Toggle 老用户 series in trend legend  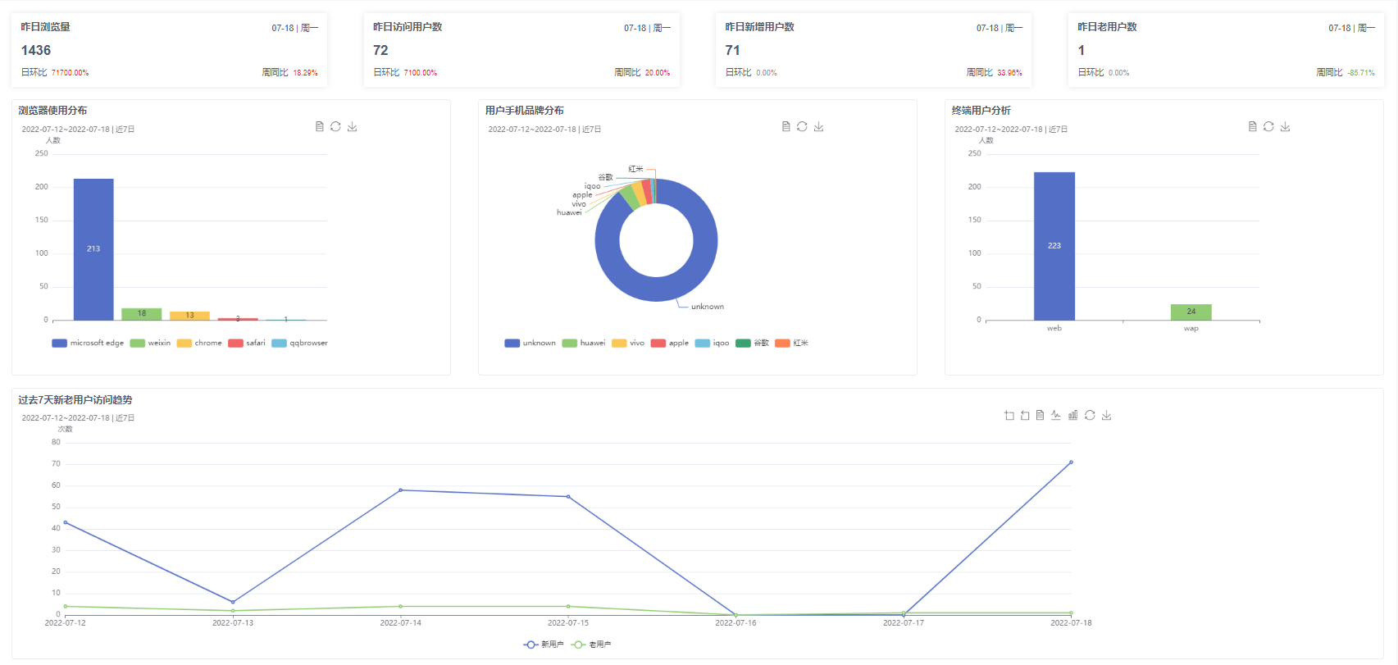tap(591, 645)
